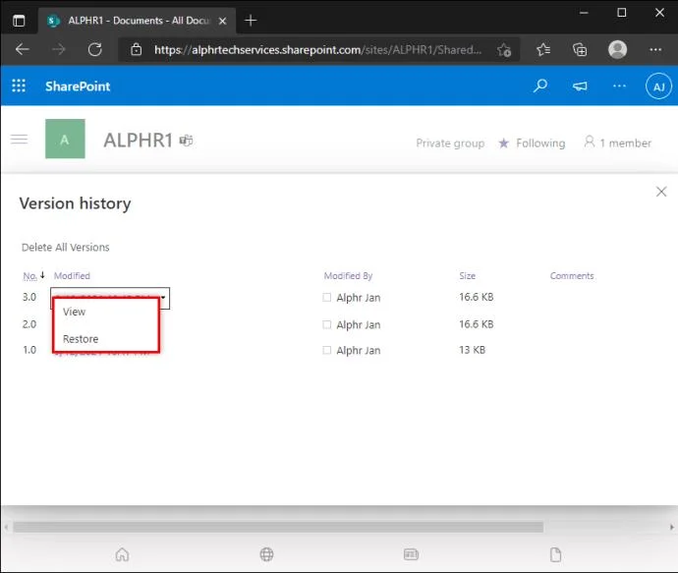Screen dimensions: 678x573
Task: Click the left scroll arrow
Action: click(6, 527)
